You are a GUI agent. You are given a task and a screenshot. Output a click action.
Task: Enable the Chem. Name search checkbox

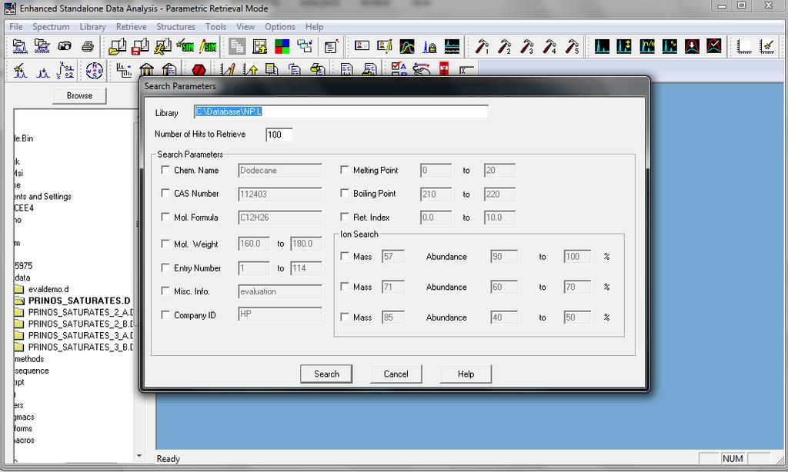165,170
